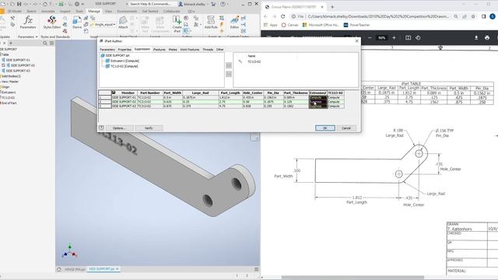Click the Fit to page PDF icon
498x280 pixels.
[408, 38]
